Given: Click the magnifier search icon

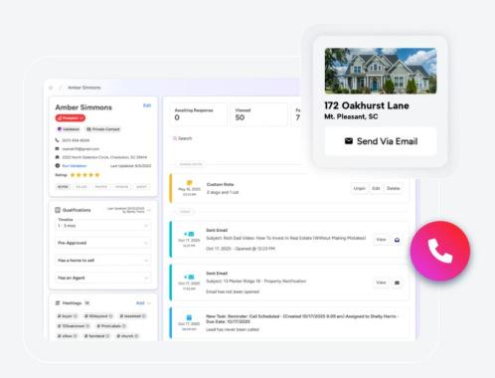Looking at the screenshot, I should [175, 138].
